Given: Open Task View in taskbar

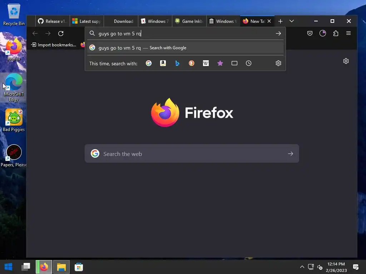Looking at the screenshot, I should pos(26,267).
